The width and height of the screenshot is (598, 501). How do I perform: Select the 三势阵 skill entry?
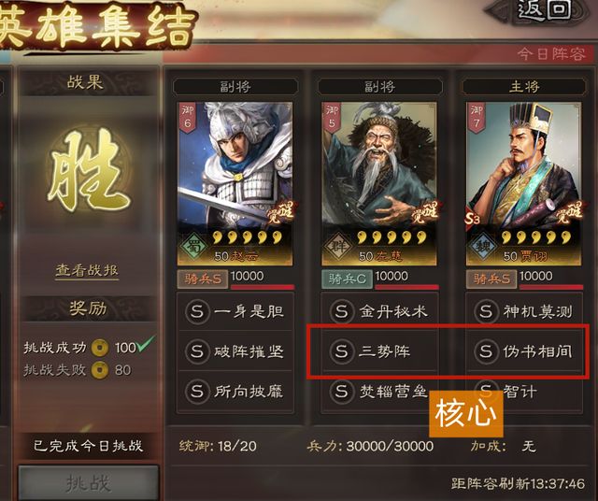pyautogui.click(x=379, y=351)
